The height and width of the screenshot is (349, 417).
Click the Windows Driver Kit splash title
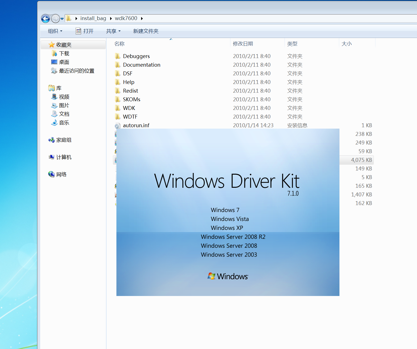coord(227,181)
